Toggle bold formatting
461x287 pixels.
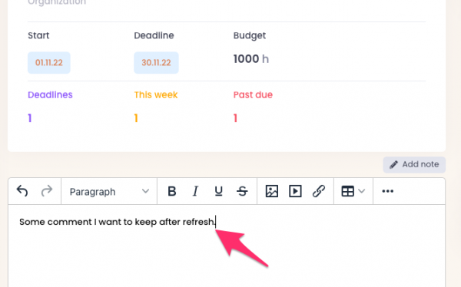pos(172,191)
